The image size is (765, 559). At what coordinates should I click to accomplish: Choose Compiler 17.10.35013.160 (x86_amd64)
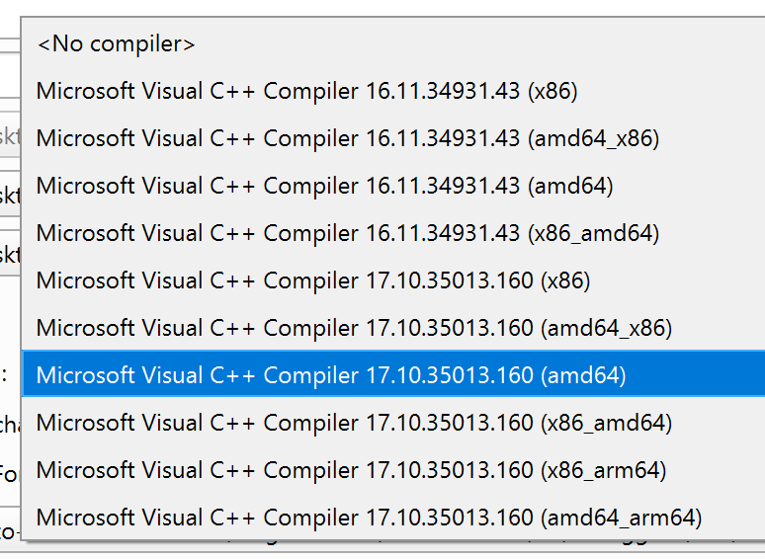(393, 423)
